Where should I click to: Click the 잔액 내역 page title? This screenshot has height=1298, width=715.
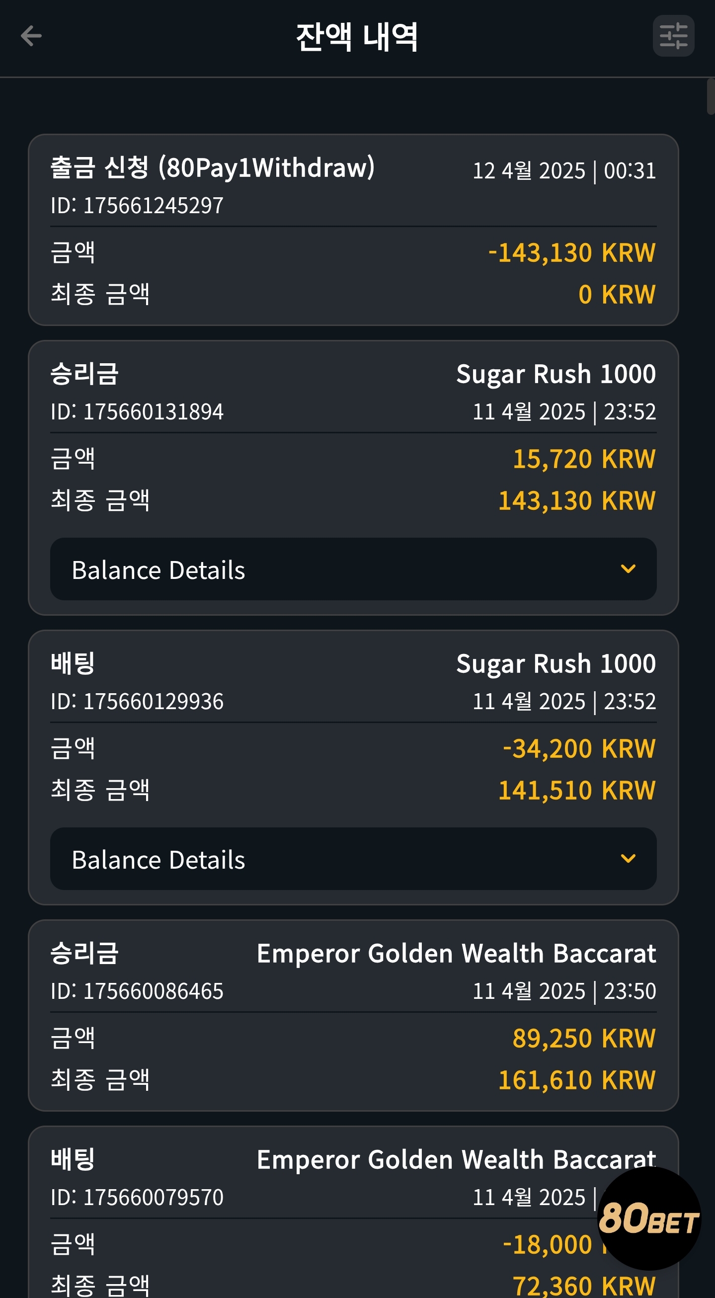(x=357, y=37)
